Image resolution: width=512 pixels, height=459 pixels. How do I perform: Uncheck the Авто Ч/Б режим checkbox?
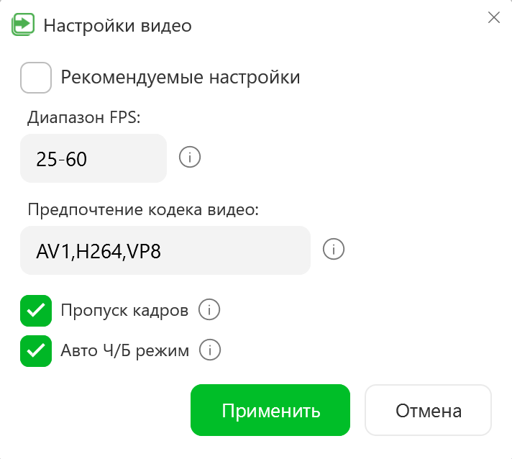(x=36, y=351)
